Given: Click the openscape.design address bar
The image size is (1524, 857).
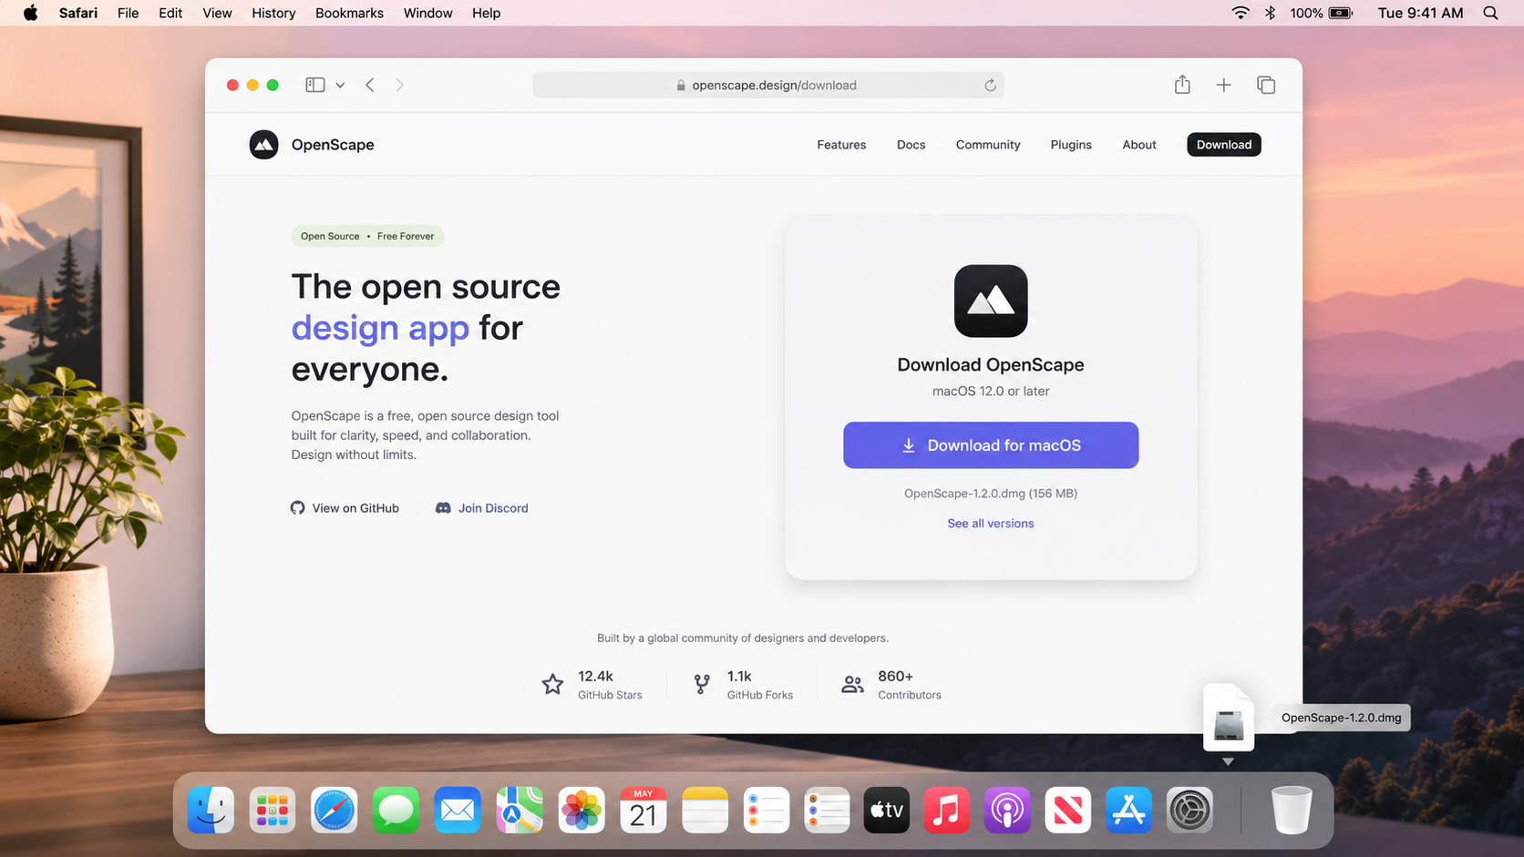Looking at the screenshot, I should (x=768, y=85).
